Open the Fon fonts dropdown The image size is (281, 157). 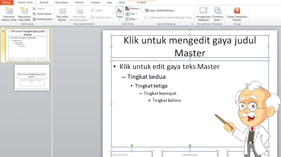(131, 14)
